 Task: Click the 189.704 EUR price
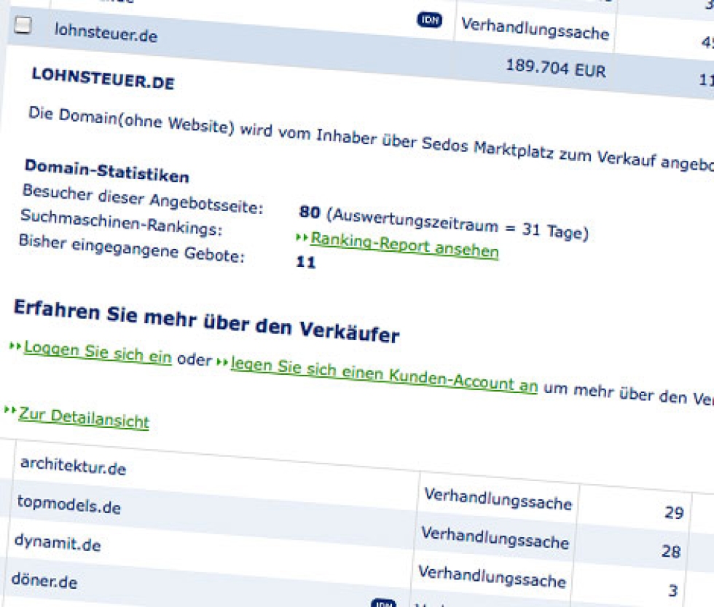pos(555,69)
